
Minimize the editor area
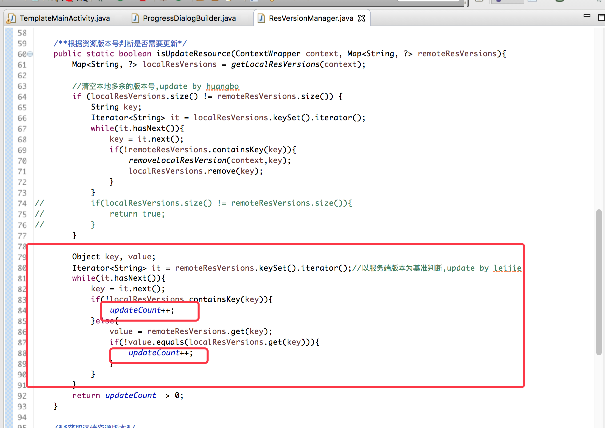[587, 16]
